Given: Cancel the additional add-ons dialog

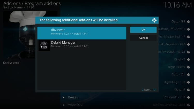Looking at the screenshot, I should click(143, 38).
